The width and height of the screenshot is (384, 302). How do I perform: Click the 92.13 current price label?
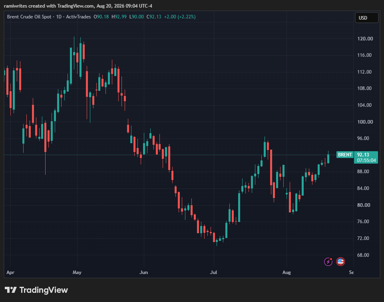coord(363,155)
